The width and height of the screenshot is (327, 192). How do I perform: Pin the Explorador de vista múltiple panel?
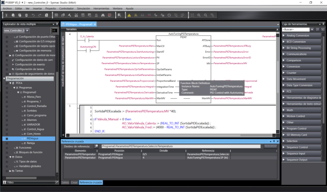[x=54, y=24]
